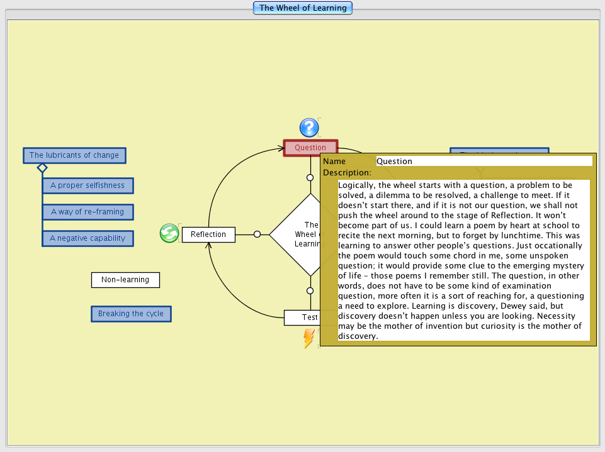Image resolution: width=605 pixels, height=452 pixels.
Task: Select 'A way of re-framing' item
Action: [88, 212]
